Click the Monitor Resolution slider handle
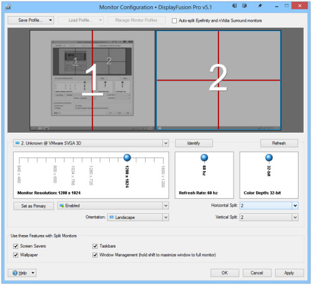This screenshot has height=285, width=312. [127, 158]
